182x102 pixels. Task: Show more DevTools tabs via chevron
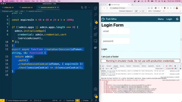164,66
